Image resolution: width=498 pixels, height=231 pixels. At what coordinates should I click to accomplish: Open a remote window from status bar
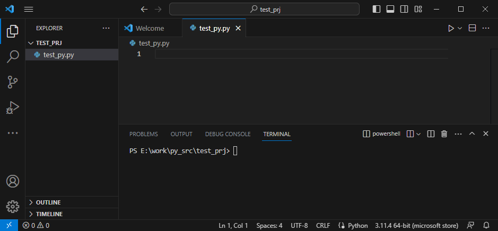tap(9, 225)
